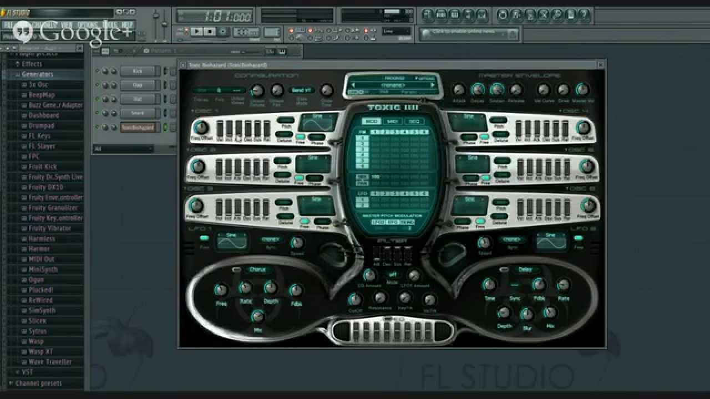This screenshot has width=710, height=399.
Task: Open the Delay effect type dropdown
Action: [525, 270]
